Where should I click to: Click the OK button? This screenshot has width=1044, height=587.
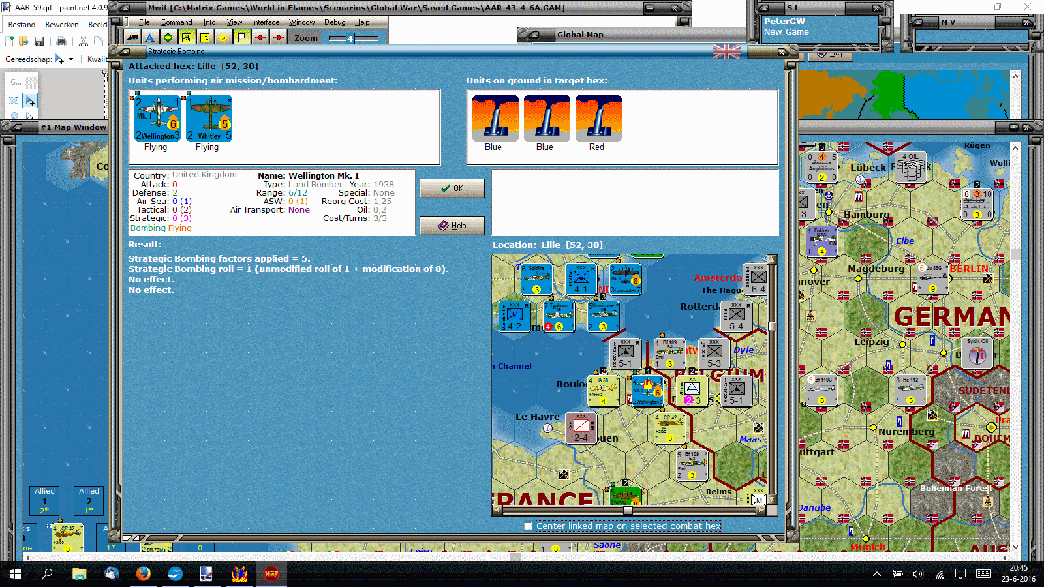452,188
